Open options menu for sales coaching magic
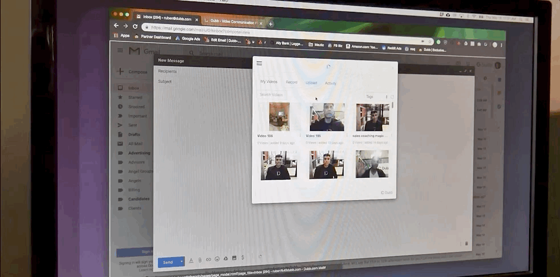This screenshot has height=277, width=560. (391, 136)
